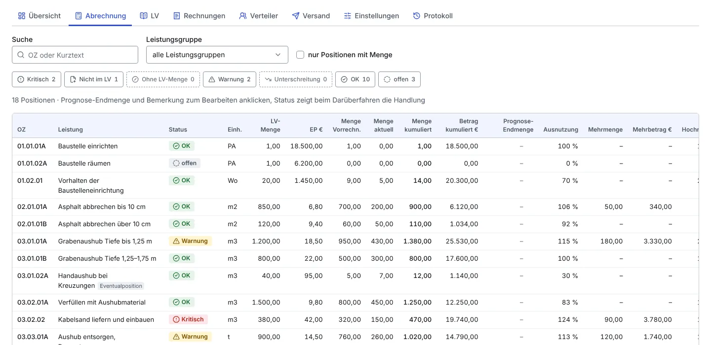Open the Einstellungen tab
Image resolution: width=711 pixels, height=345 pixels.
coord(371,16)
